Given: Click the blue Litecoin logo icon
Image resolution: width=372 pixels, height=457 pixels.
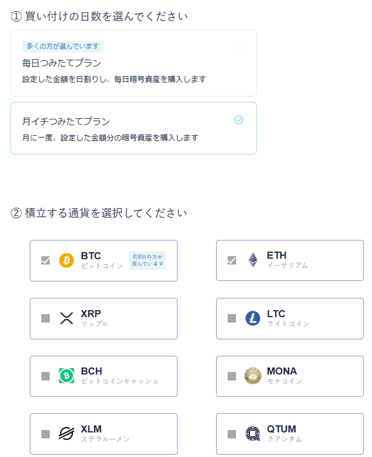Looking at the screenshot, I should (x=253, y=318).
